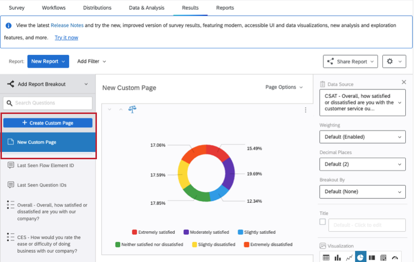Click the Search Questions field
Viewport: 414px width, 262px height.
point(48,103)
